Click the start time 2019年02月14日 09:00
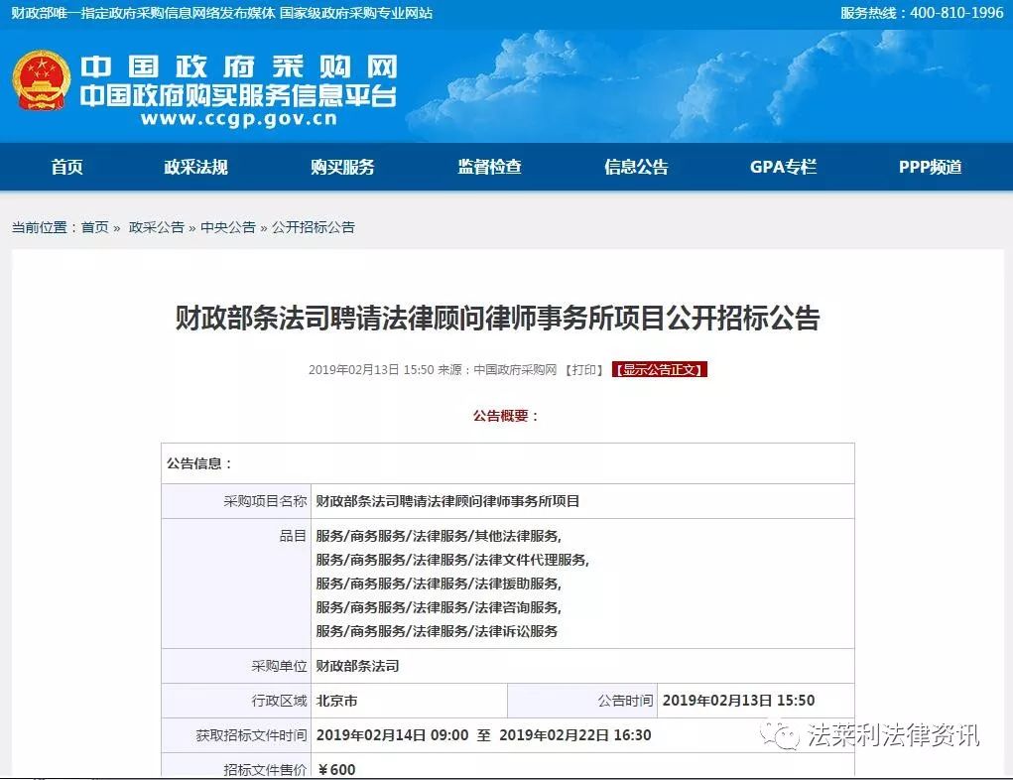This screenshot has width=1013, height=780. pos(392,735)
